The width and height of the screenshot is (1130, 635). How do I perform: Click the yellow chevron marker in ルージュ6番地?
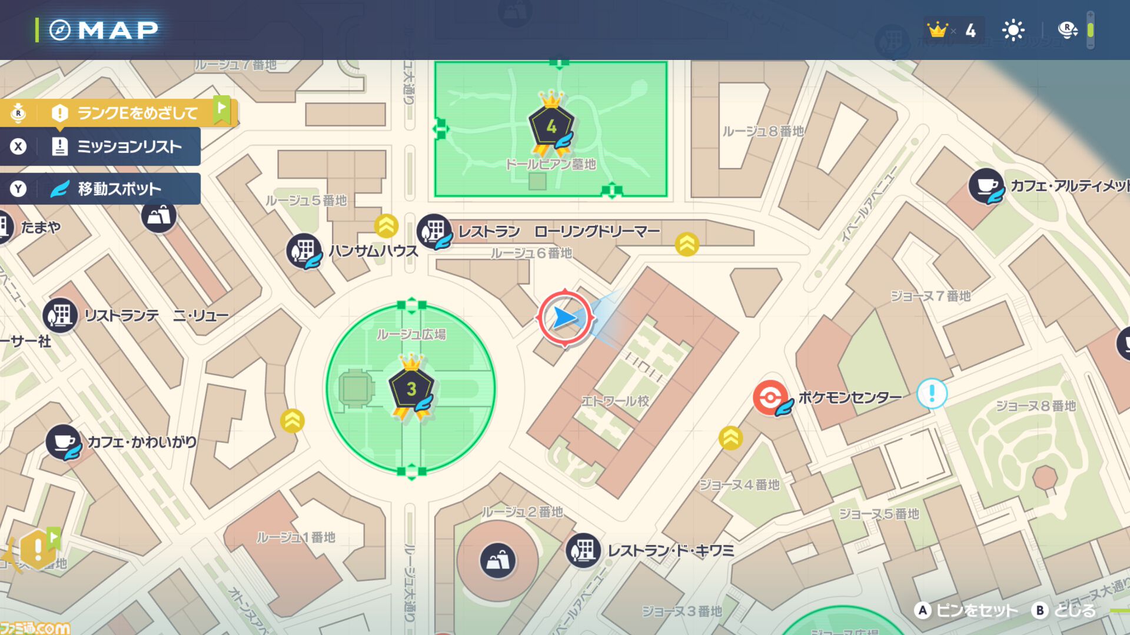click(x=687, y=244)
